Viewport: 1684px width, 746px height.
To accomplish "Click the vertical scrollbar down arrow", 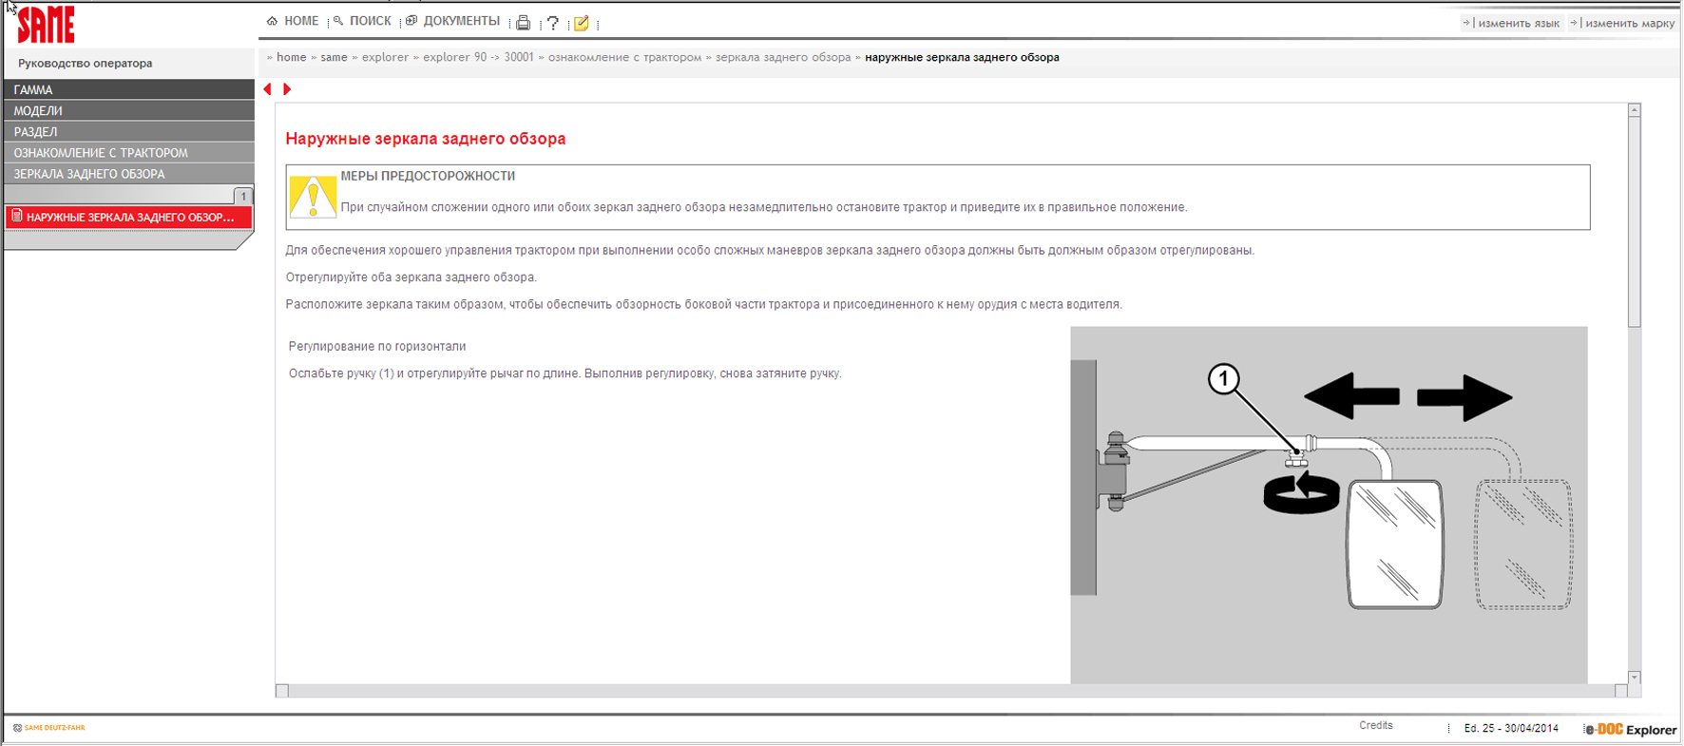I will [1634, 678].
